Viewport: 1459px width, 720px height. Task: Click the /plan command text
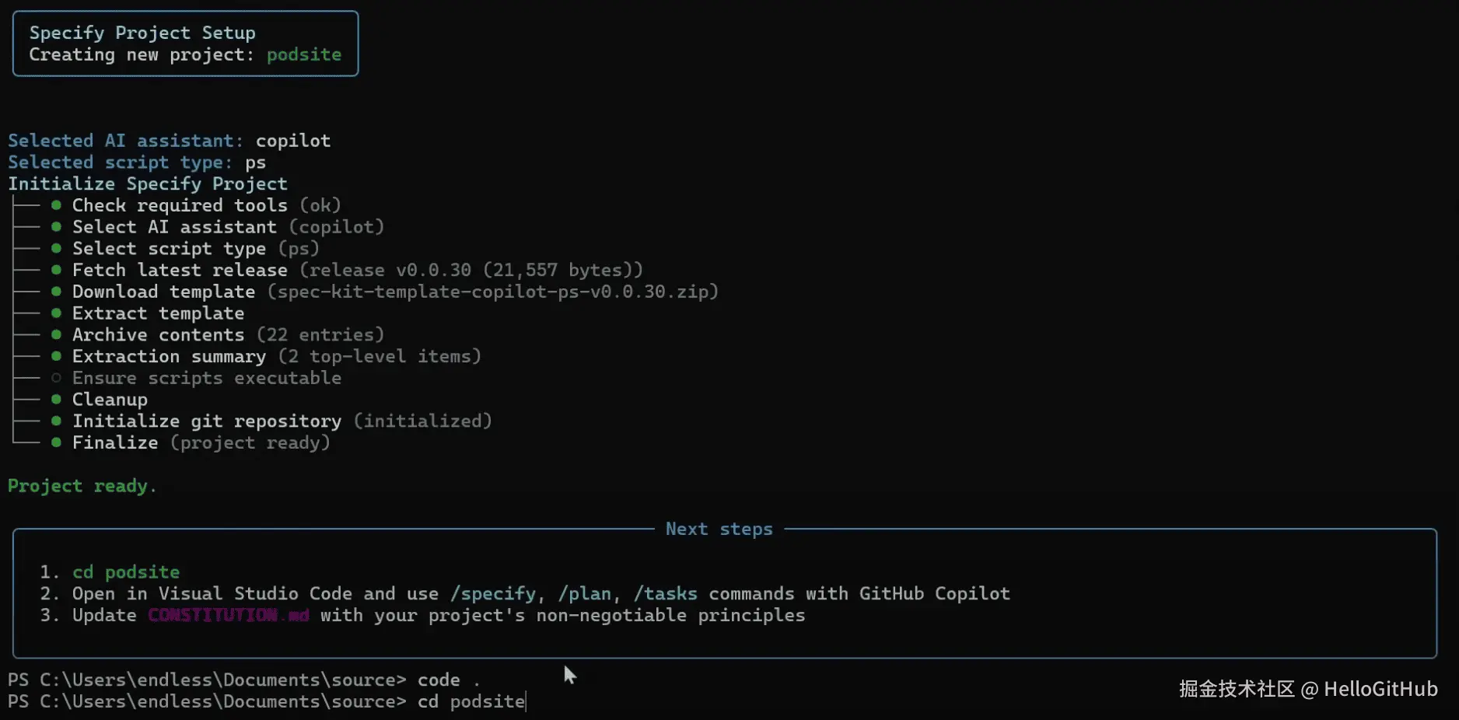pyautogui.click(x=584, y=593)
